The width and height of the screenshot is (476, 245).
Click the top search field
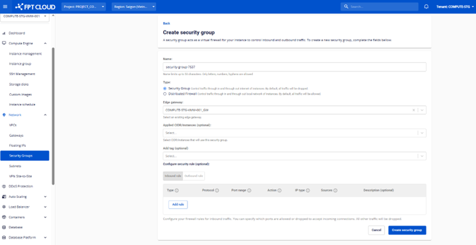379,7
